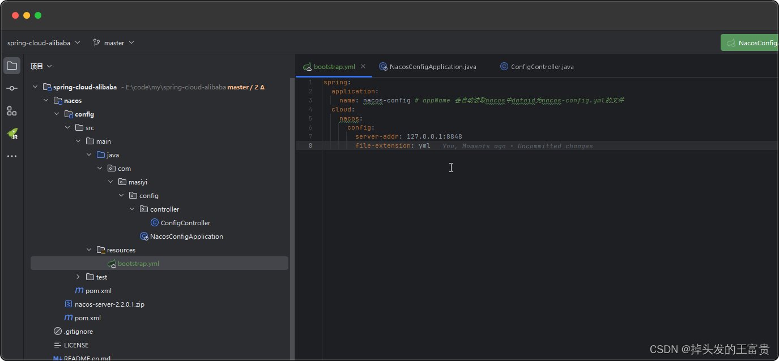
Task: Collapse the nacos folder node
Action: [46, 100]
